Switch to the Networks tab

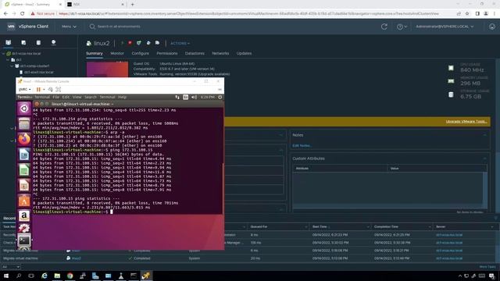point(220,54)
